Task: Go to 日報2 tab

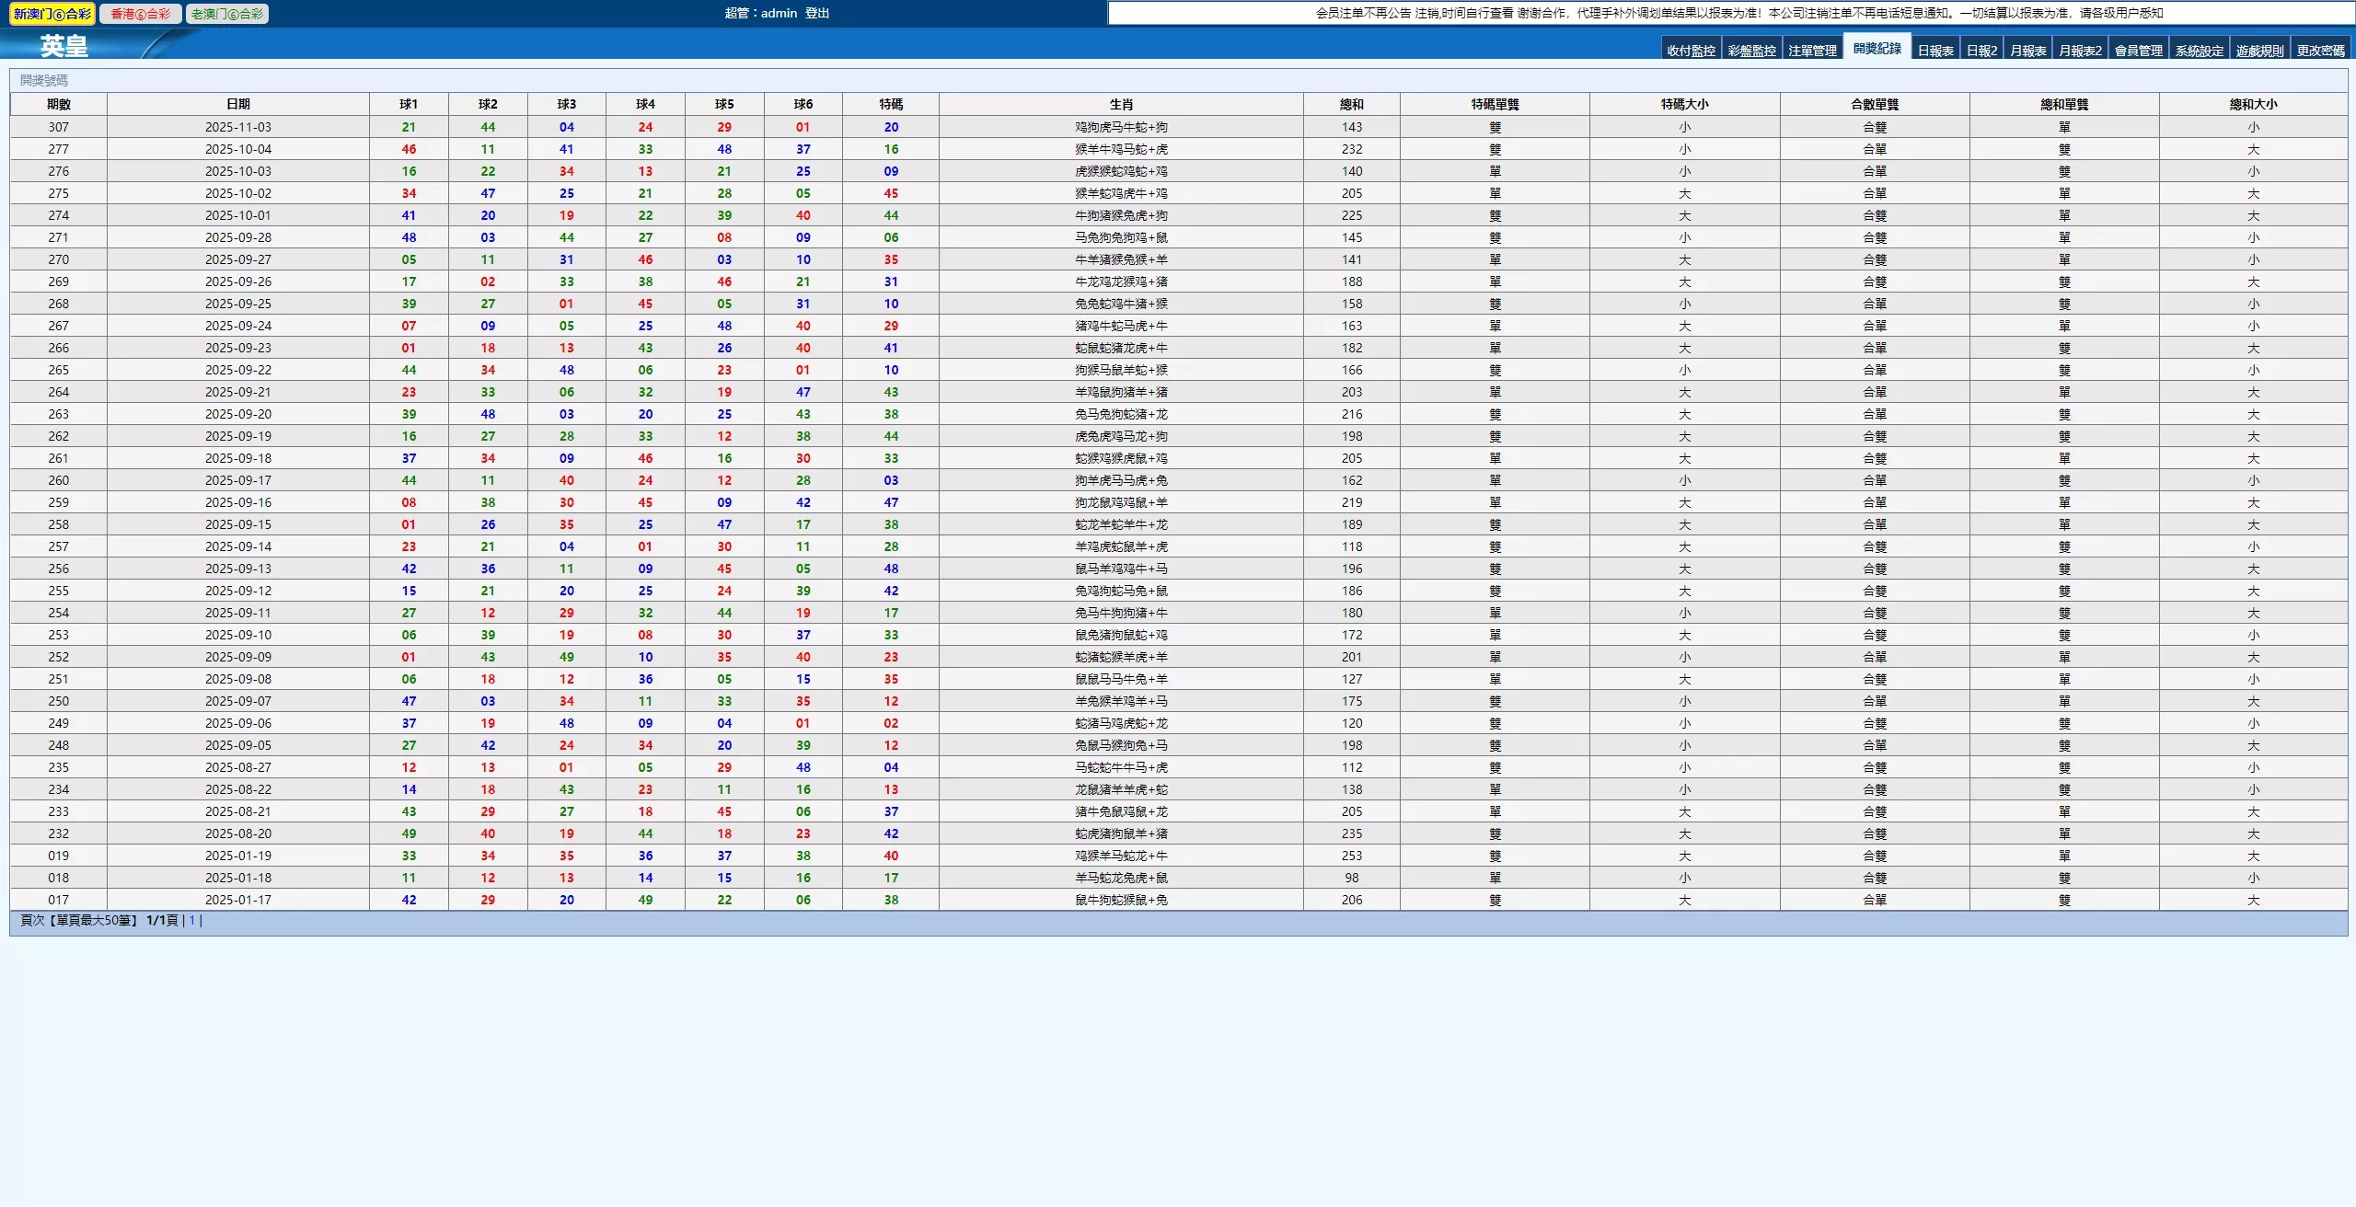Action: coord(1981,51)
